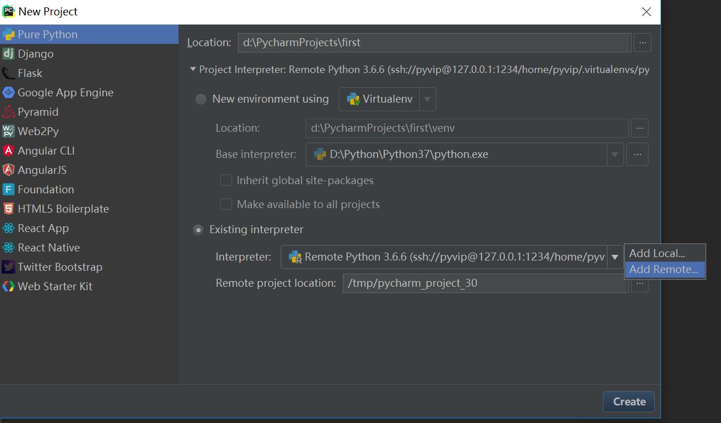Click the Base interpreter python.exe combo box
The width and height of the screenshot is (721, 423).
(x=464, y=154)
